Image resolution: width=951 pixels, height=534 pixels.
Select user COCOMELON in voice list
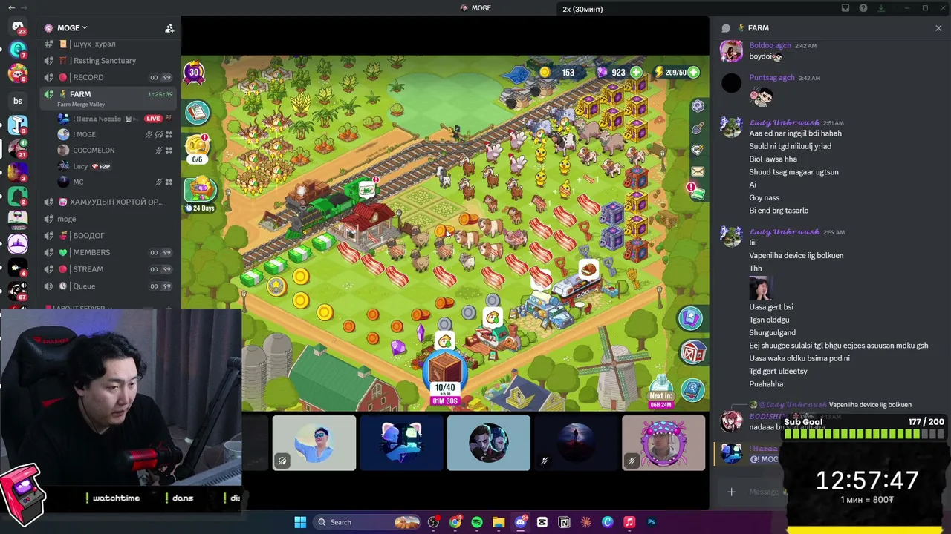pyautogui.click(x=94, y=151)
